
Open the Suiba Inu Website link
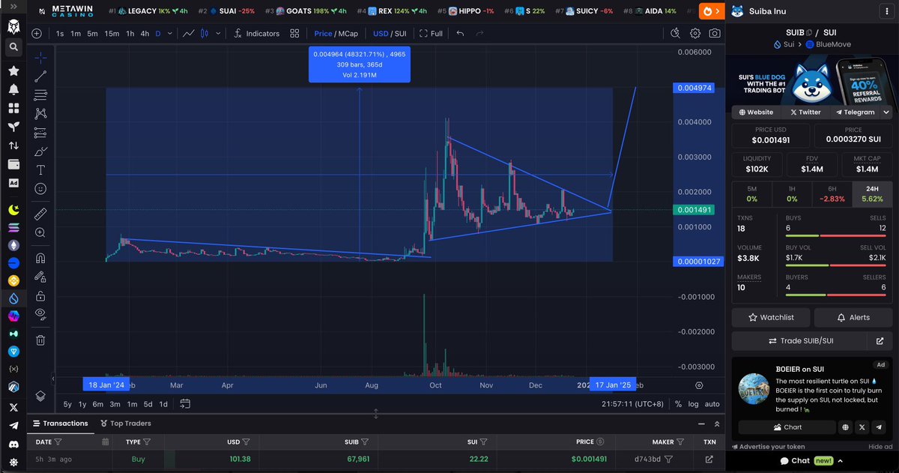(x=756, y=112)
